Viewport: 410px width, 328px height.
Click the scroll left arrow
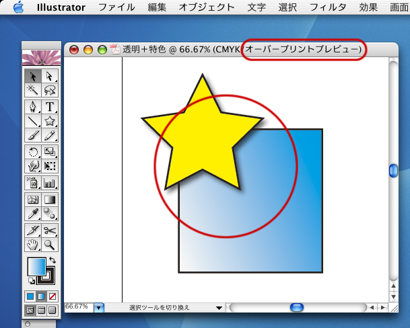[372, 308]
